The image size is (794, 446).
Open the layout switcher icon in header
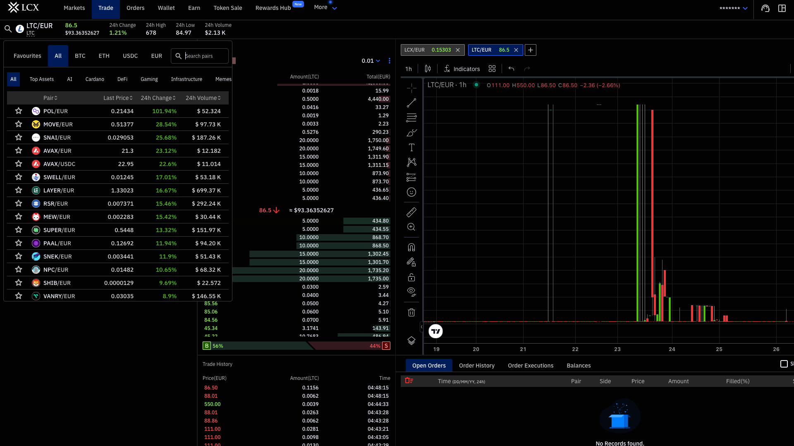[782, 8]
